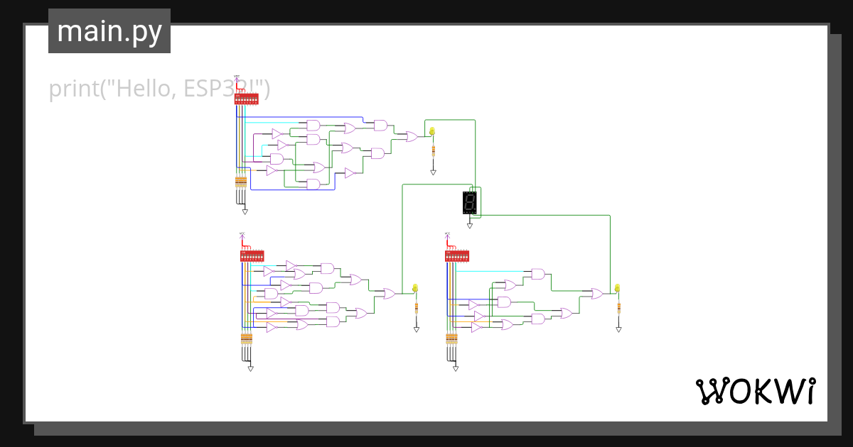The width and height of the screenshot is (853, 447).
Task: Select resistor array under bottom-left DIP switch
Action: click(x=247, y=338)
